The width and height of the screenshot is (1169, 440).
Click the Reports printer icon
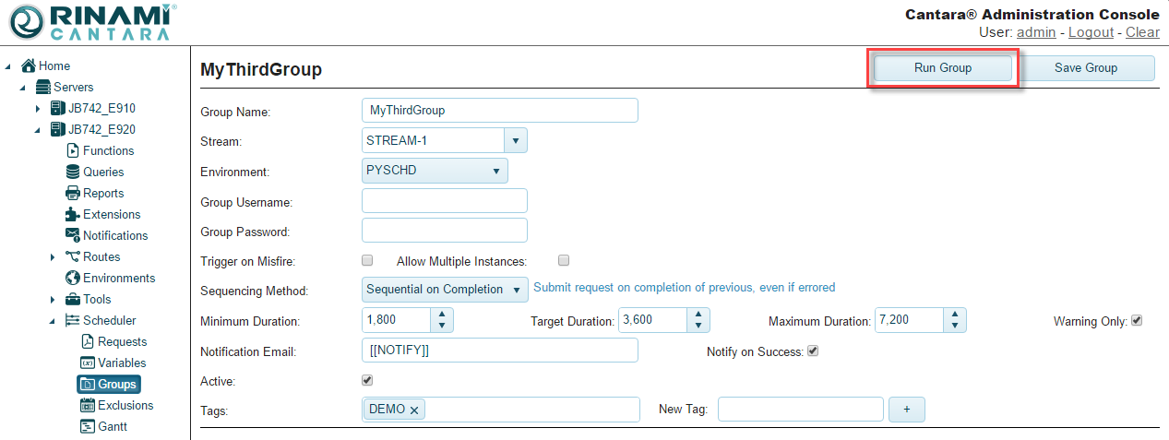tap(73, 193)
